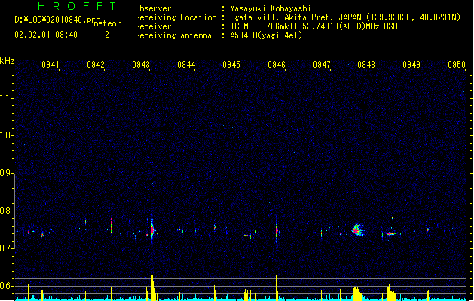Click the 0946 time marker

pyautogui.click(x=277, y=65)
